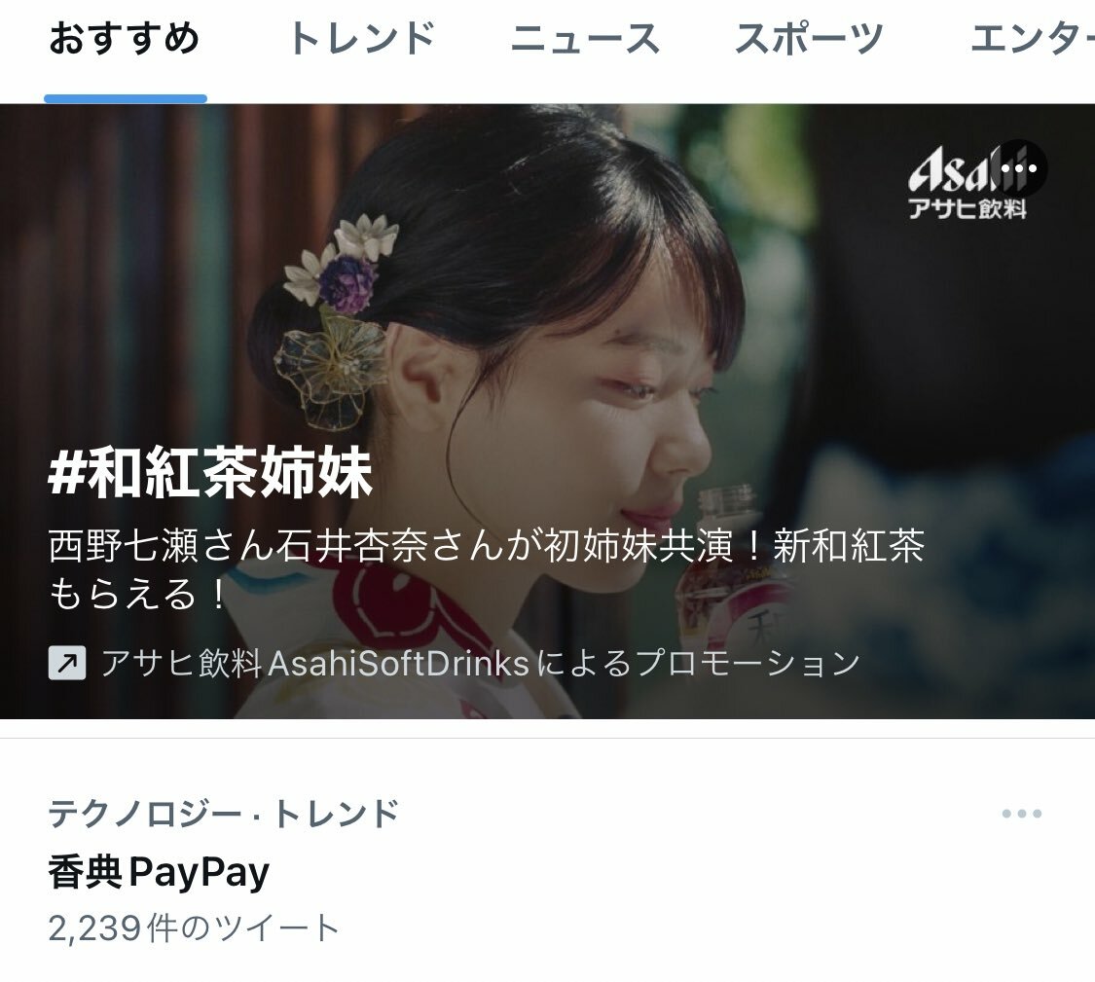
Task: Select the おすすめ tab
Action: (125, 38)
